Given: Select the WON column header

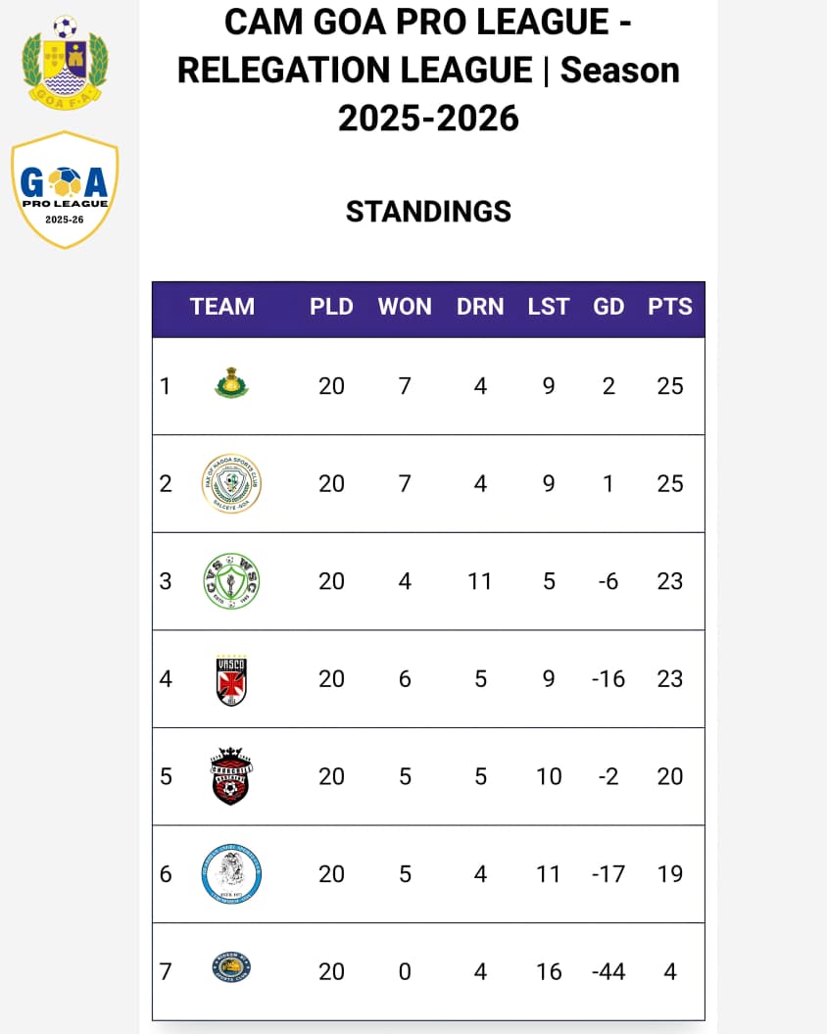Looking at the screenshot, I should pyautogui.click(x=405, y=307).
